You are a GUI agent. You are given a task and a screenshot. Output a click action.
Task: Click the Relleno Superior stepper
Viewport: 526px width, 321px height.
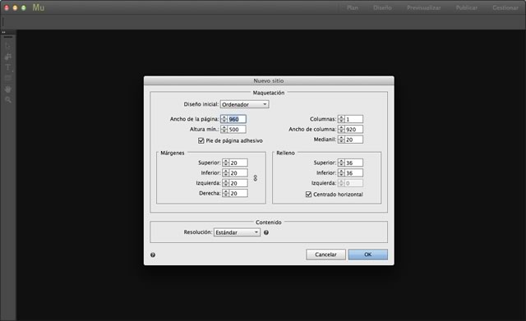point(341,163)
